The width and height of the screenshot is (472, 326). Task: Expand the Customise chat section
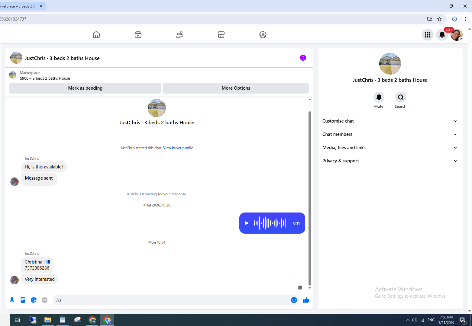[390, 121]
